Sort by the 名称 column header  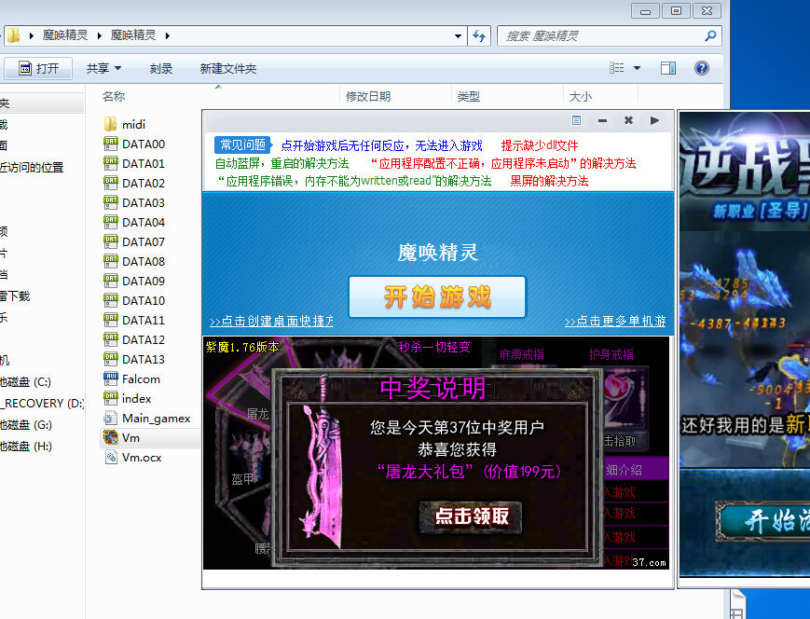[x=114, y=97]
